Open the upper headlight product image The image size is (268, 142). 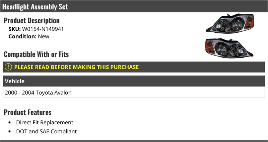tap(230, 23)
